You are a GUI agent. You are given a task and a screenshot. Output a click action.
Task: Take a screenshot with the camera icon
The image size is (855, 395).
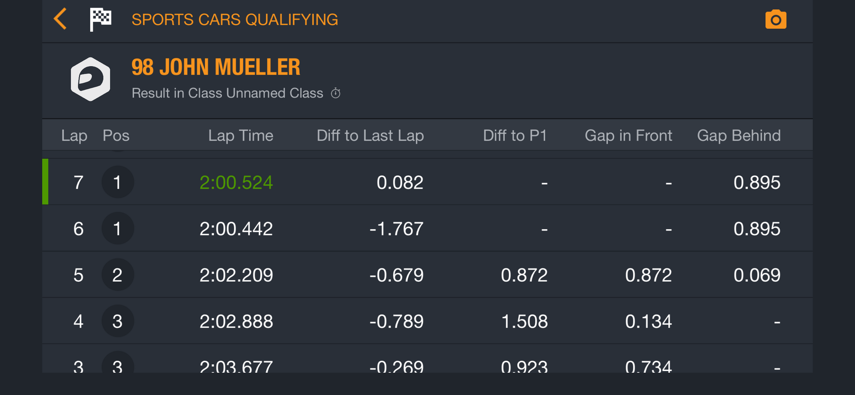pyautogui.click(x=775, y=19)
